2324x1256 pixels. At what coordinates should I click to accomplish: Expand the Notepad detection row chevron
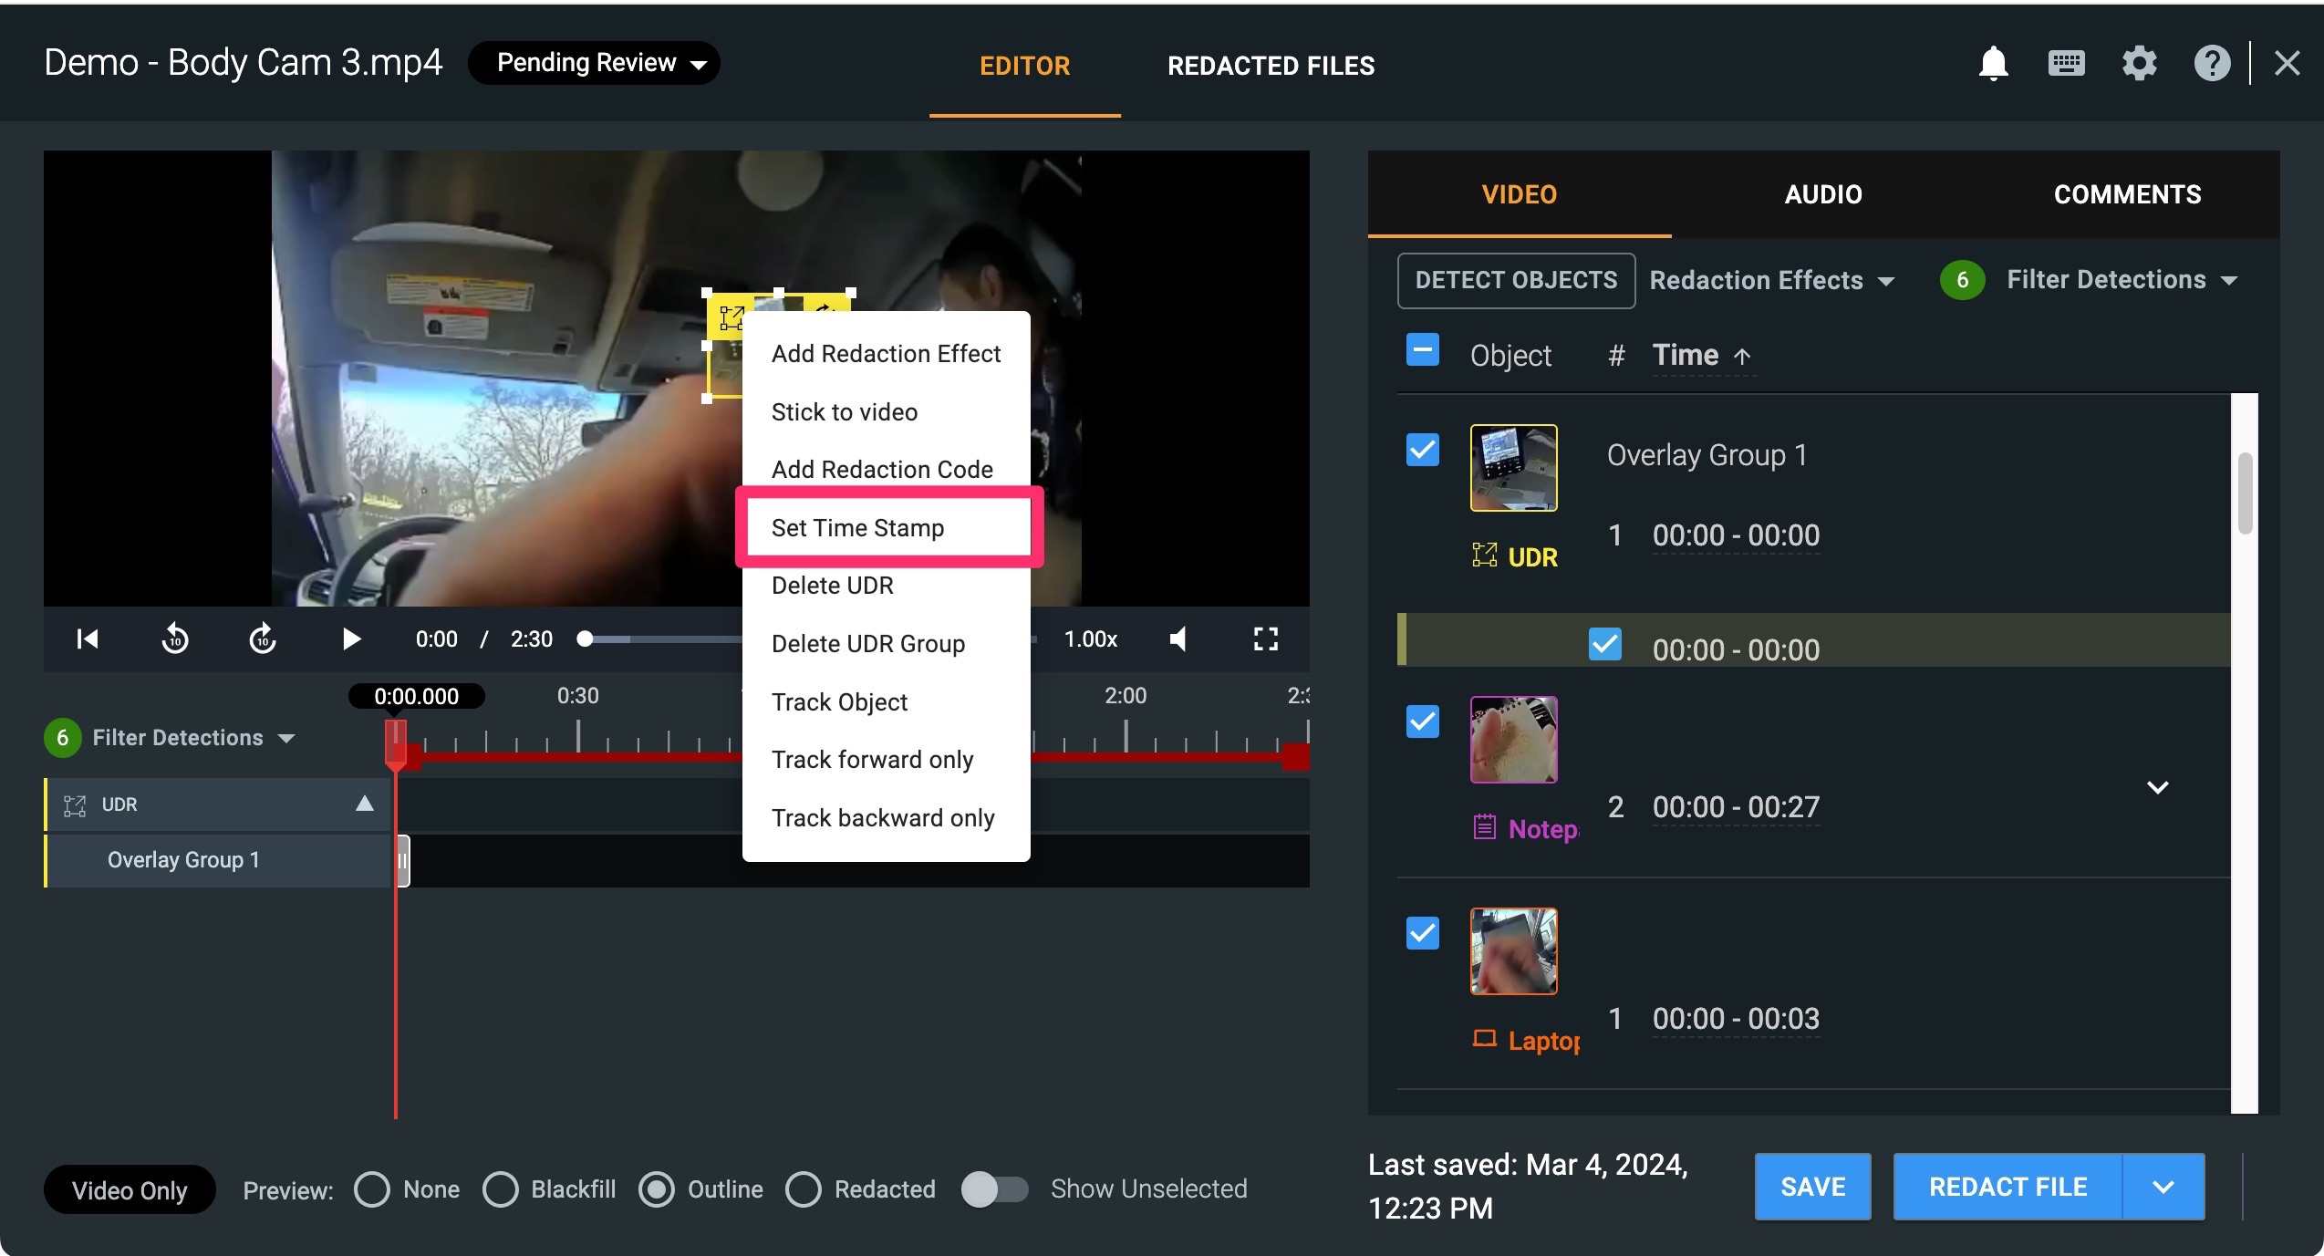[x=2157, y=787]
